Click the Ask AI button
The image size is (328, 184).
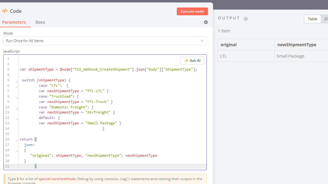tap(192, 61)
